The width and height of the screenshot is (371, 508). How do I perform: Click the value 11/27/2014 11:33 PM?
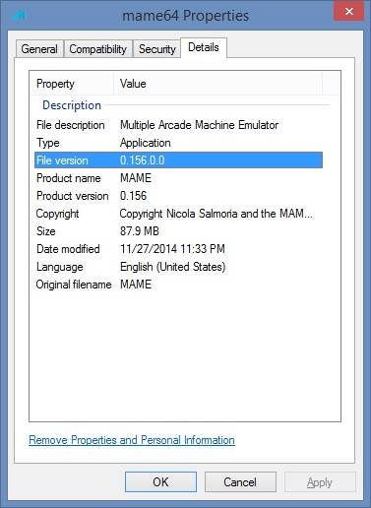coord(172,249)
